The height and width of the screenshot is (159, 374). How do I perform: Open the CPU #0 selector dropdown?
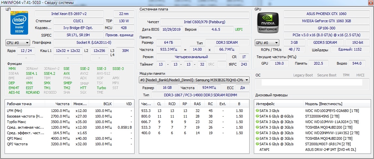18,43
